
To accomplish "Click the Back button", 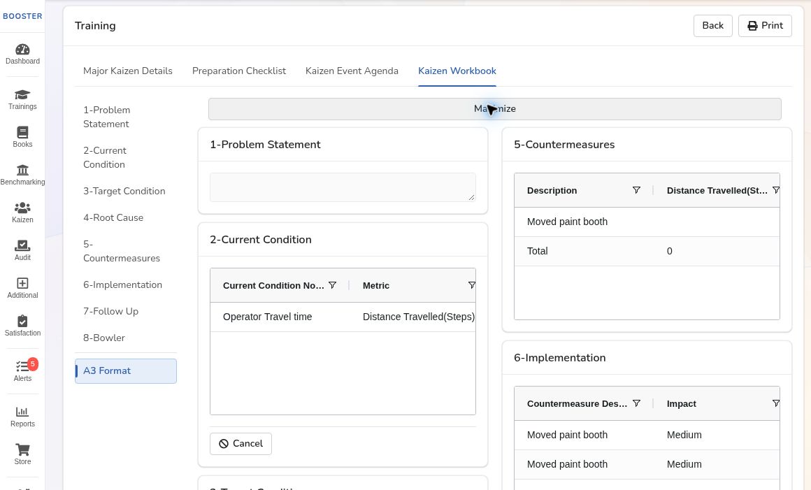I will point(712,25).
